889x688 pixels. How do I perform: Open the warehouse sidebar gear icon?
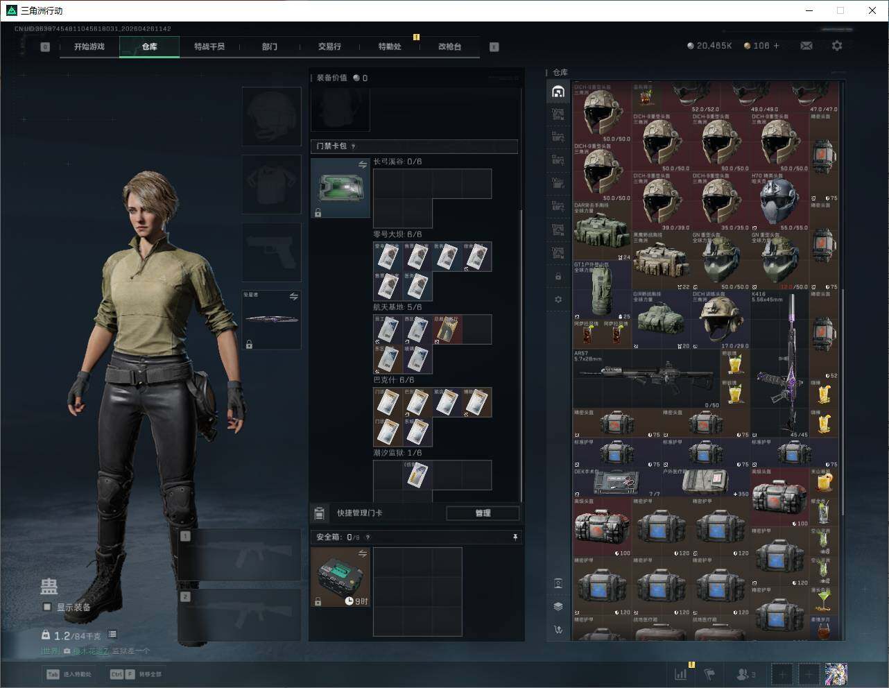[558, 300]
